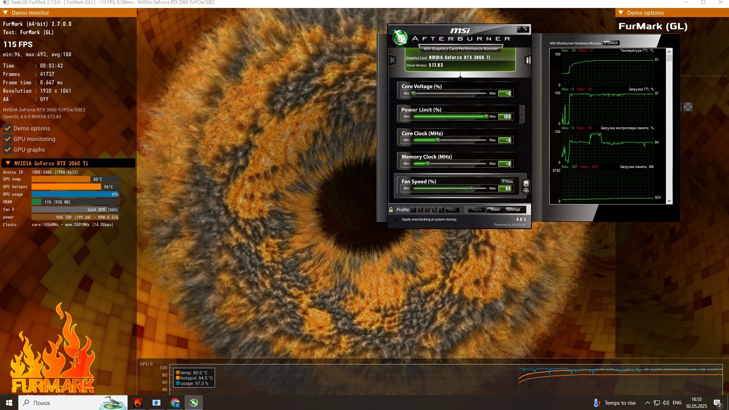Screen dimensions: 729x410
Task: Click the GPU usage 97% bar
Action: 76,194
